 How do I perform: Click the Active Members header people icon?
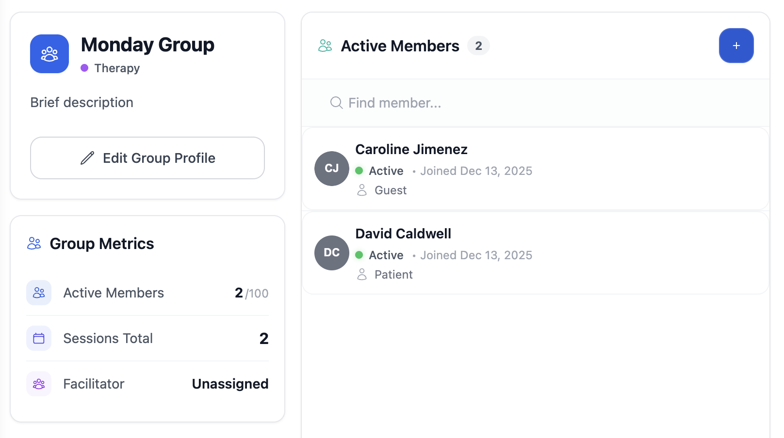point(325,46)
